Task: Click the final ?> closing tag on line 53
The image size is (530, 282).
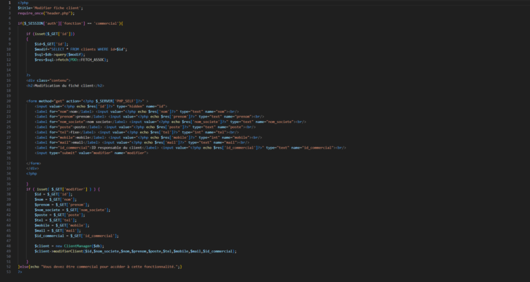Action: (x=20, y=272)
